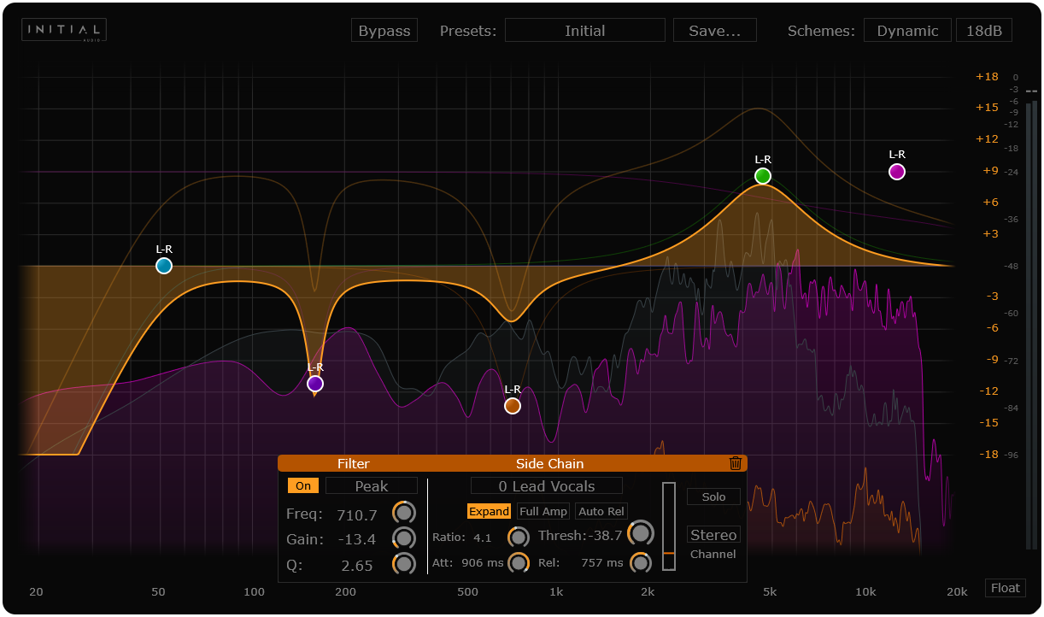The width and height of the screenshot is (1044, 617).
Task: Enable Full Amp mode
Action: tap(543, 510)
